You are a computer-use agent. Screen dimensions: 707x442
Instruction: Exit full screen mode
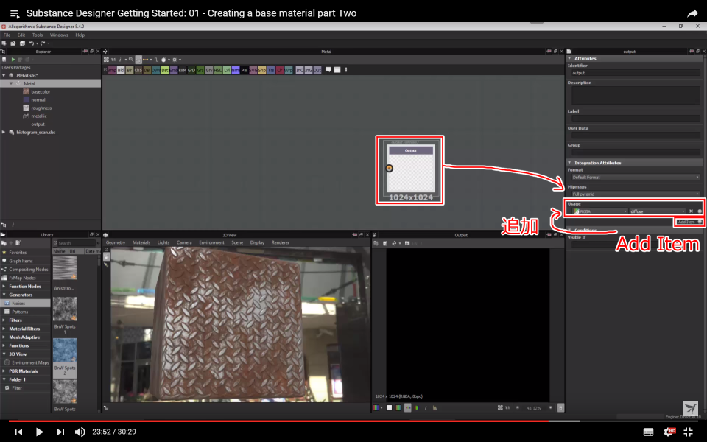tap(688, 432)
